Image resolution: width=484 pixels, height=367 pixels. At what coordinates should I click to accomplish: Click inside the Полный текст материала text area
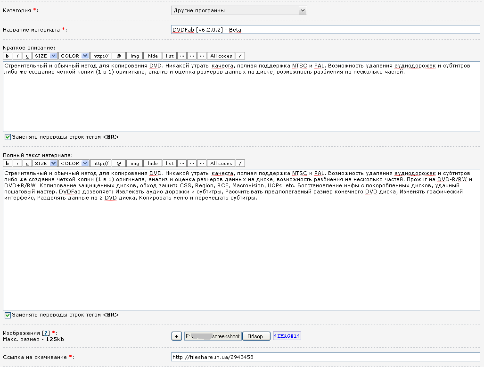pyautogui.click(x=241, y=240)
